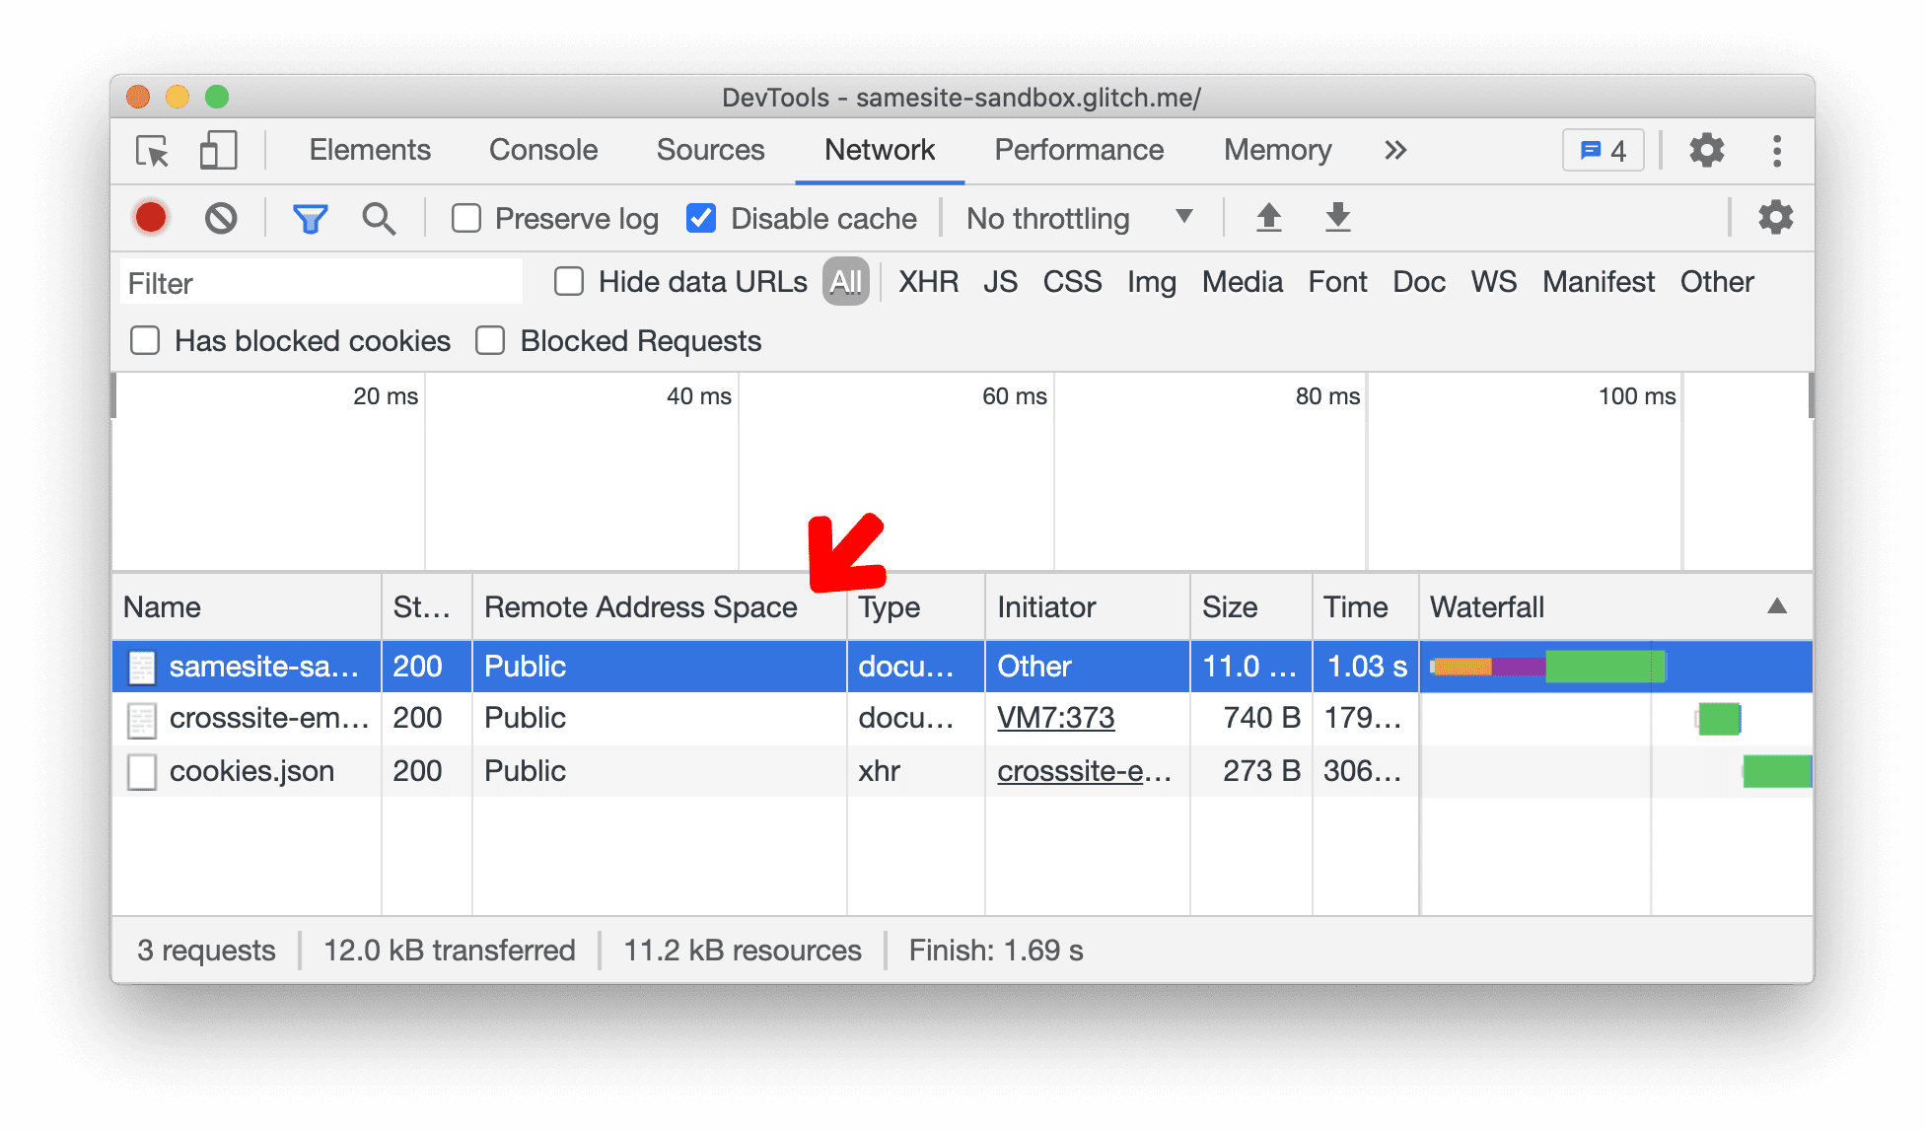Click the Waterfall column sort triangle
1925x1130 pixels.
click(x=1777, y=605)
